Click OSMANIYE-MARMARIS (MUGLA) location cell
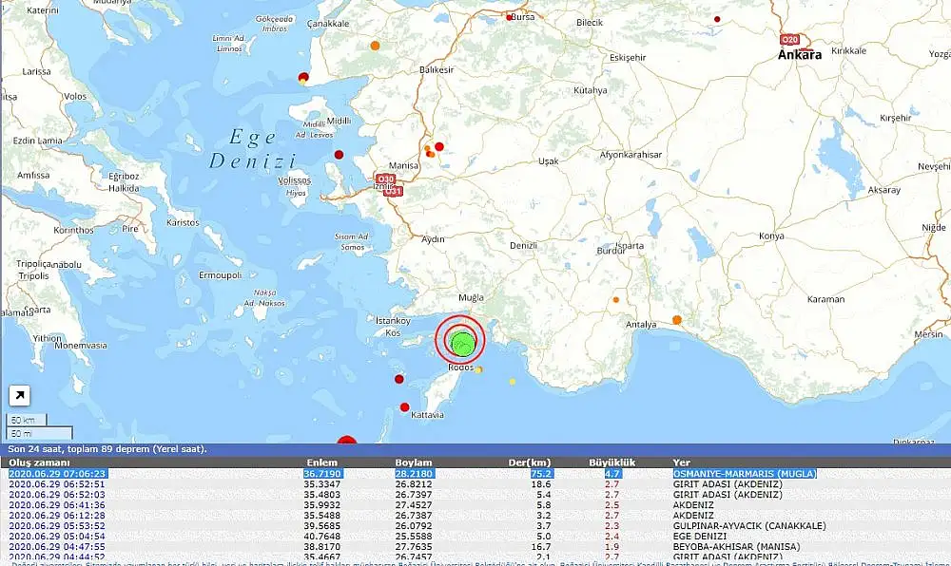This screenshot has width=951, height=566. [x=745, y=473]
